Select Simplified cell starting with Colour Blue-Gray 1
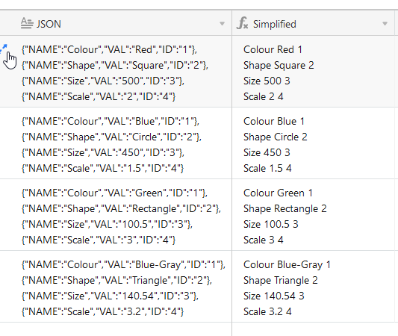This screenshot has width=398, height=336. [x=313, y=287]
